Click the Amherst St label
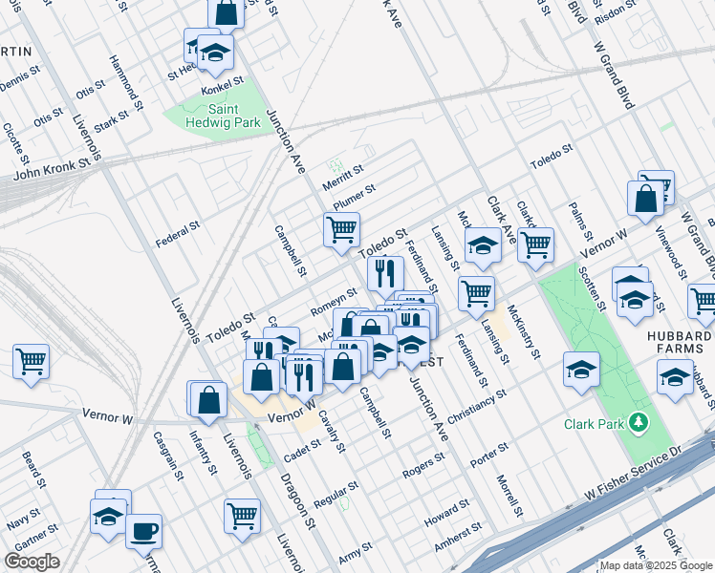 (458, 537)
